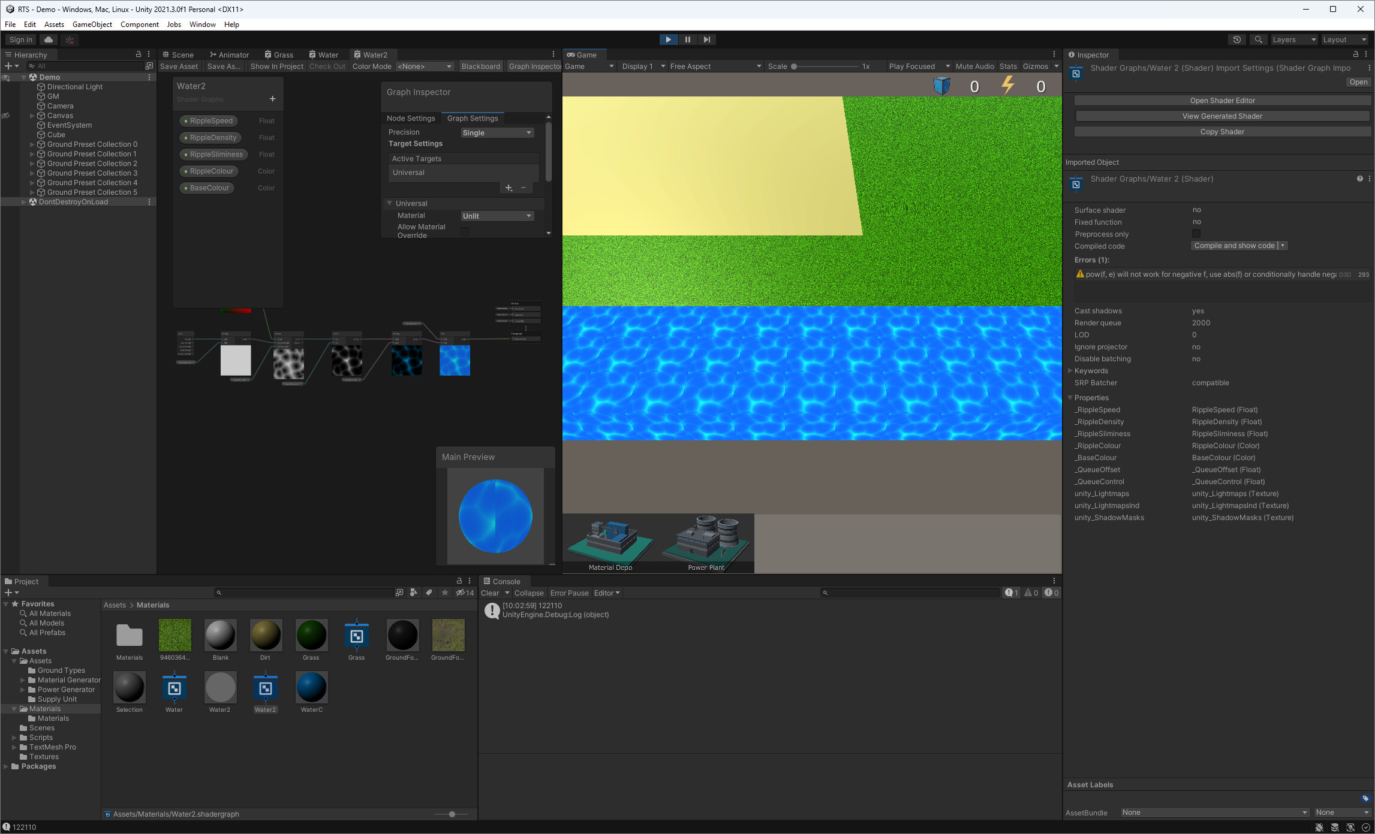
Task: Enable Allow Material Override checkbox
Action: [x=465, y=231]
